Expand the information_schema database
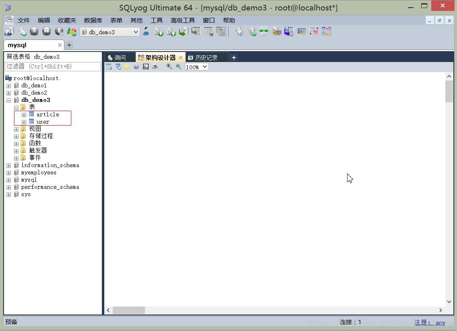Image resolution: width=457 pixels, height=331 pixels. click(9, 165)
